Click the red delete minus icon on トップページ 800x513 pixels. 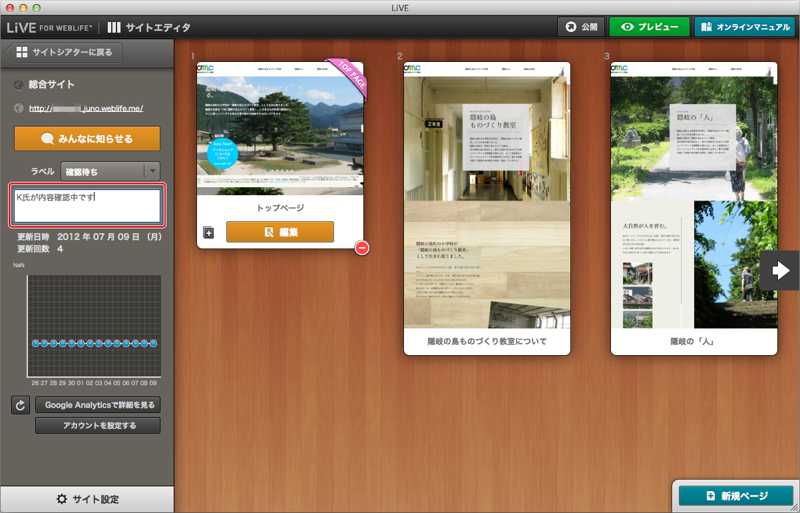point(362,248)
